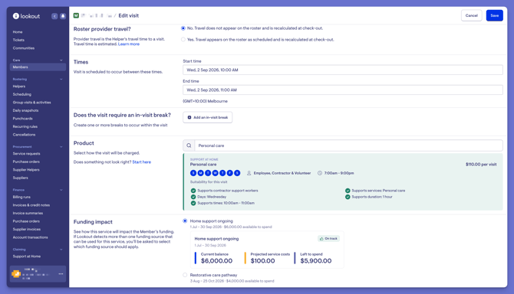Click the person icon beside Employee, Contractor & Volunteer
Image resolution: width=514 pixels, height=294 pixels.
(x=249, y=173)
